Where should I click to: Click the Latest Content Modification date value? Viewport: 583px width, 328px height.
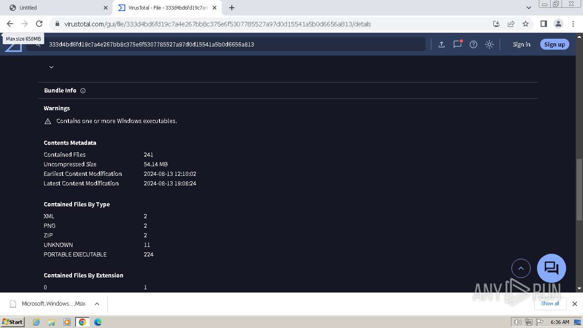click(x=170, y=184)
